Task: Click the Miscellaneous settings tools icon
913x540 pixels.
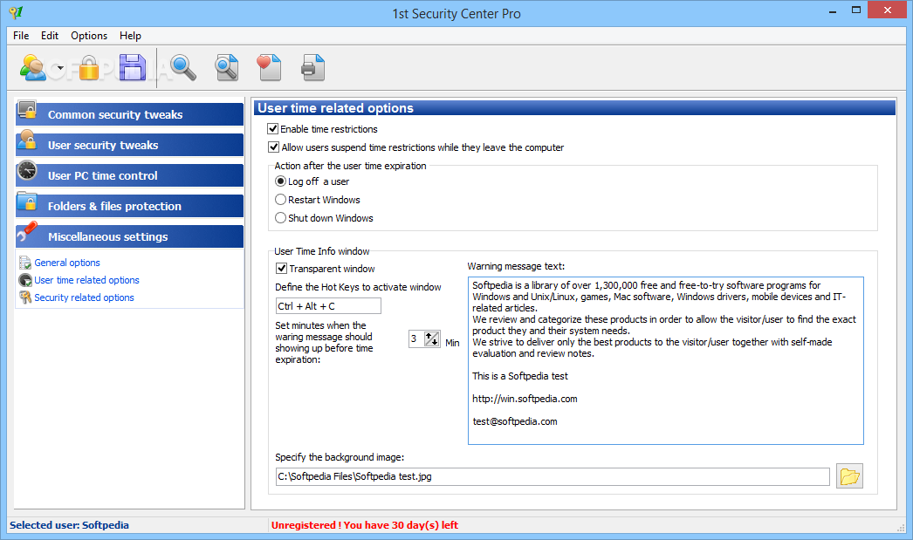Action: pos(27,231)
